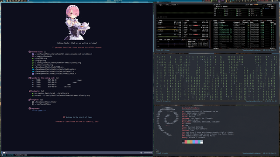The image size is (280, 157).
Task: Open ~/org/gtd.org from Recent Files
Action: (40, 61)
